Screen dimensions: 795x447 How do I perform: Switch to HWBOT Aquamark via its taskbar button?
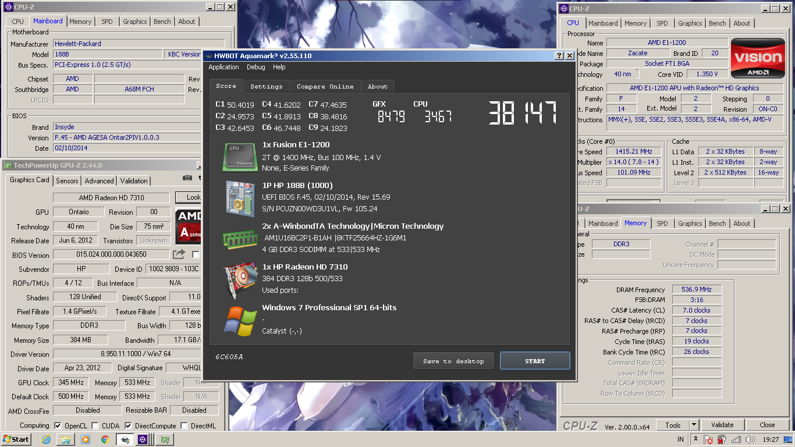coord(125,439)
